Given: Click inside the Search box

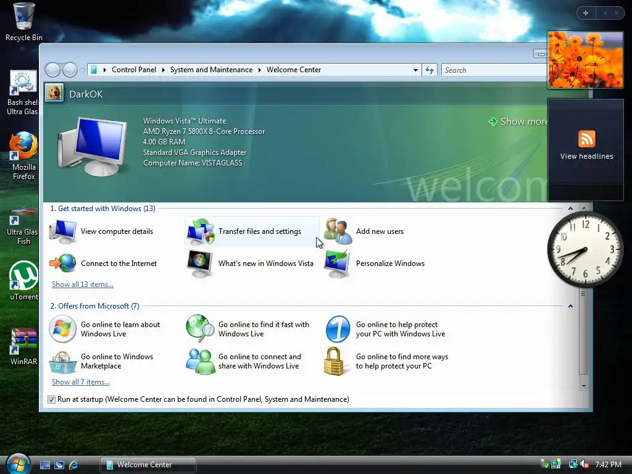Looking at the screenshot, I should [494, 70].
